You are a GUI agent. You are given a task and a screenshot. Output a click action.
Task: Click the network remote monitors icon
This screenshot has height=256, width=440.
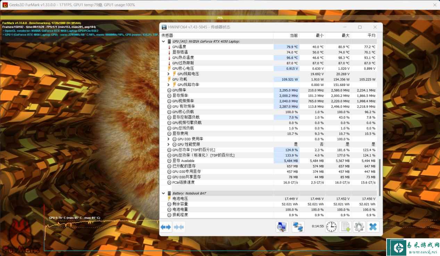click(x=298, y=227)
